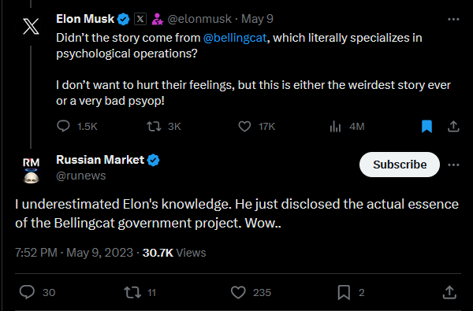473x311 pixels.
Task: Remove the blue bookmark on Elon's tweet
Action: tap(426, 126)
